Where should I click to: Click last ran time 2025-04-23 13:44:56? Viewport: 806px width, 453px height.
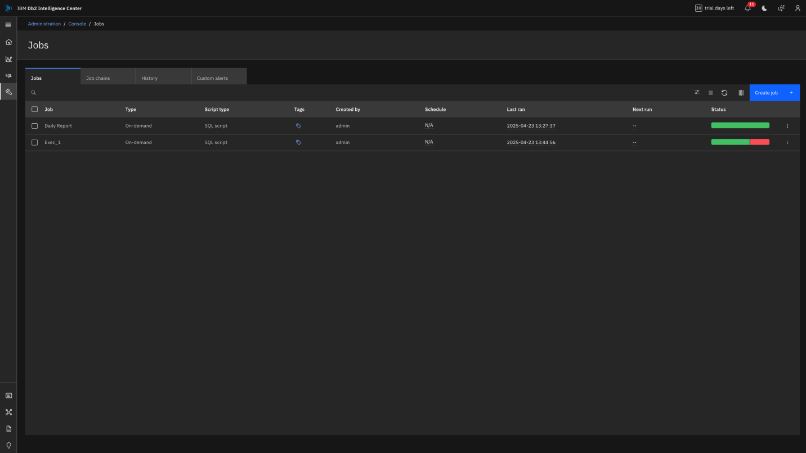point(531,142)
